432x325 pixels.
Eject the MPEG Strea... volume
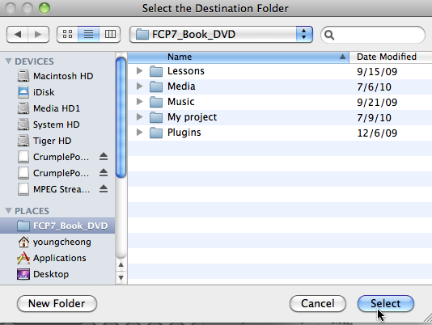tap(104, 189)
